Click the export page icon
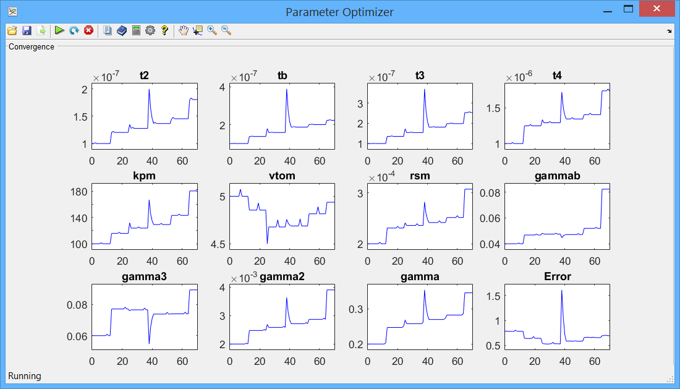The width and height of the screenshot is (680, 389). (x=41, y=30)
